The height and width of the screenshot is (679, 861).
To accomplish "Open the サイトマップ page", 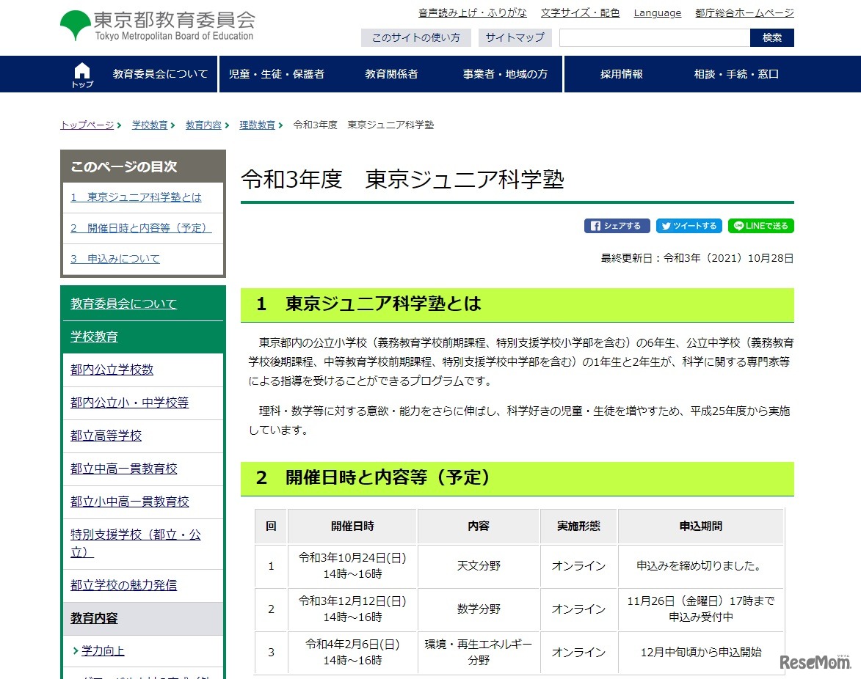I will 514,37.
